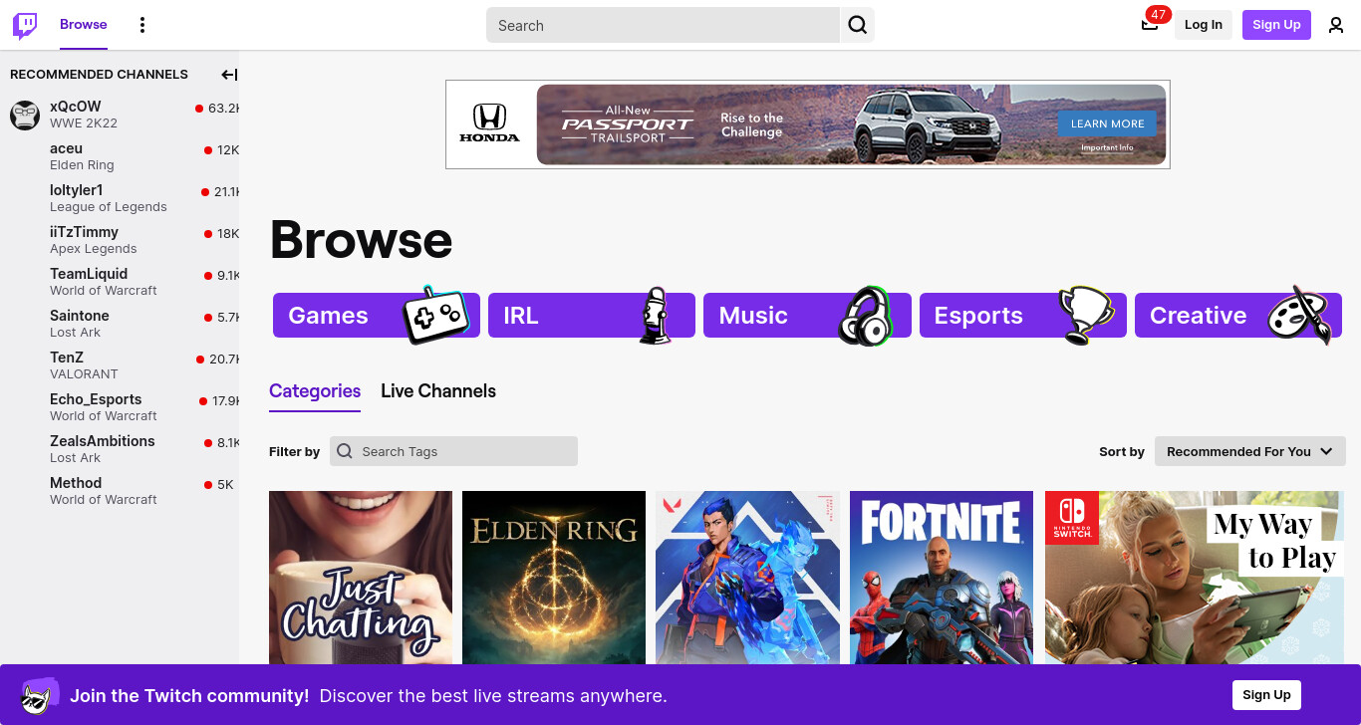1361x725 pixels.
Task: Open Valorant category thumbnail
Action: pyautogui.click(x=747, y=578)
